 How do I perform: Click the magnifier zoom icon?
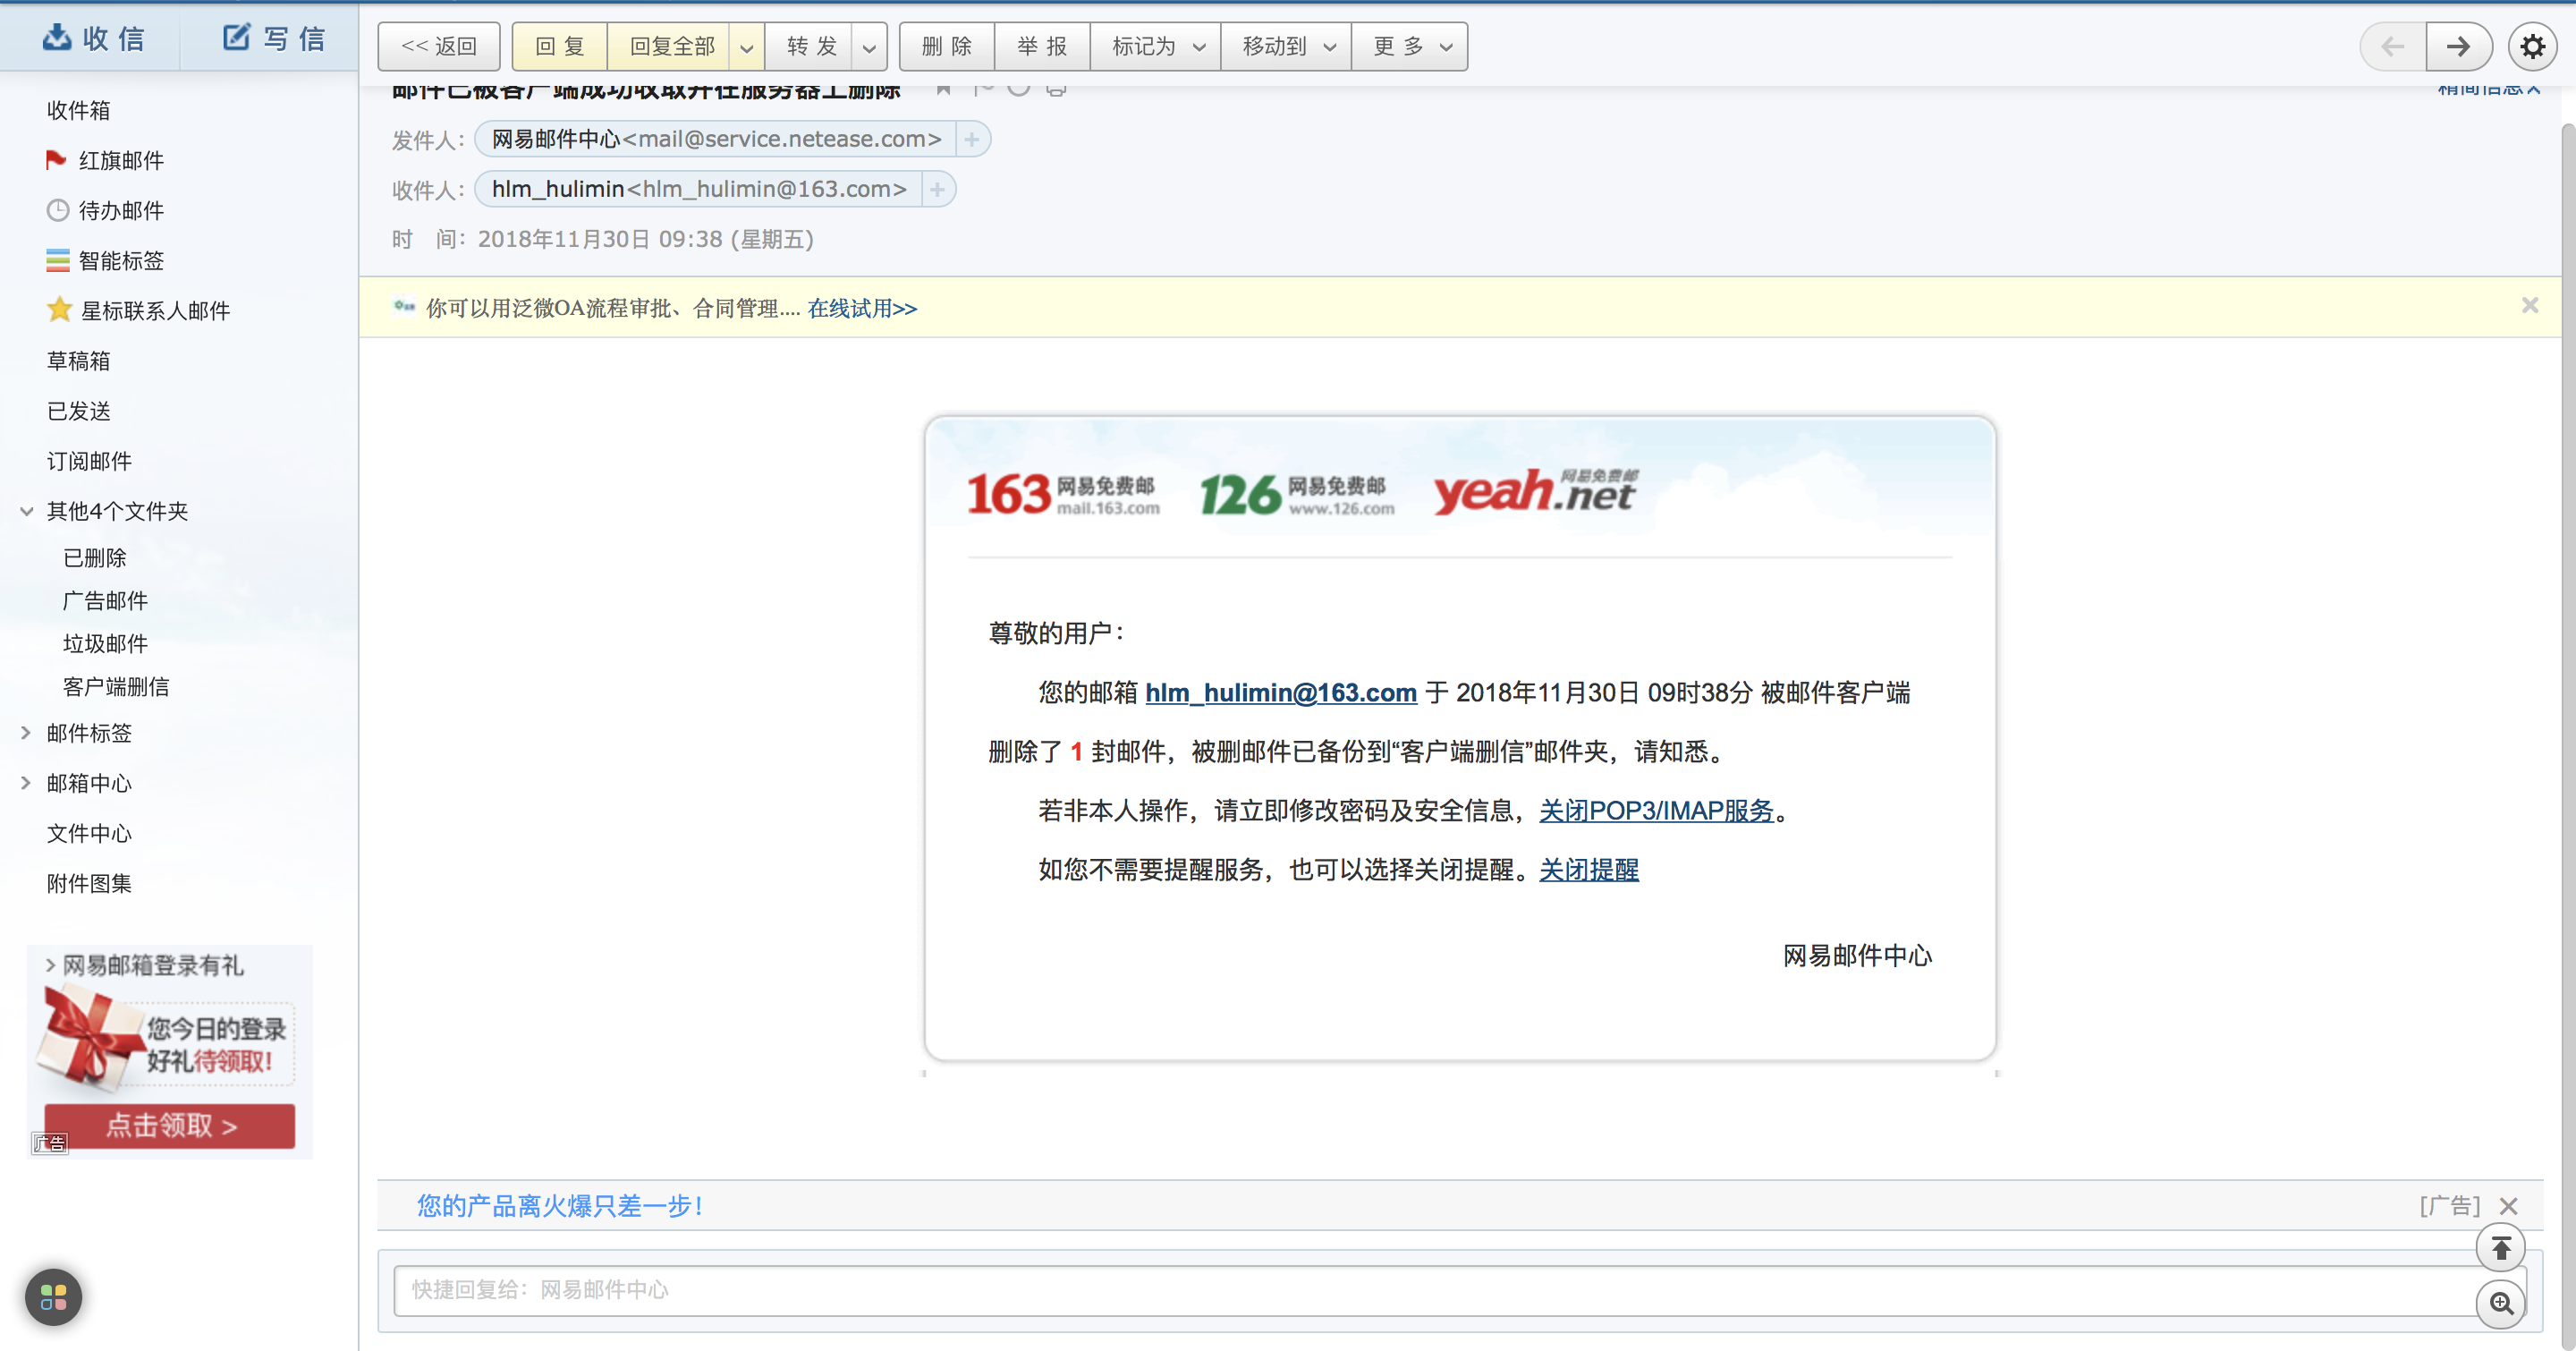tap(2500, 1304)
